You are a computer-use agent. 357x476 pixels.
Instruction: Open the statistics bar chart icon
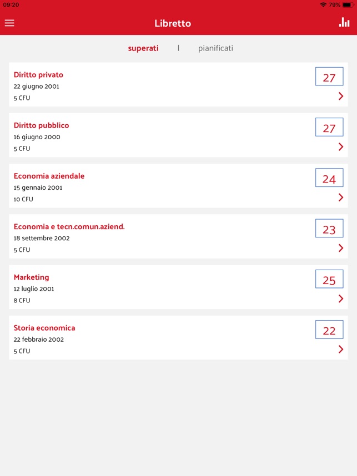click(x=344, y=22)
